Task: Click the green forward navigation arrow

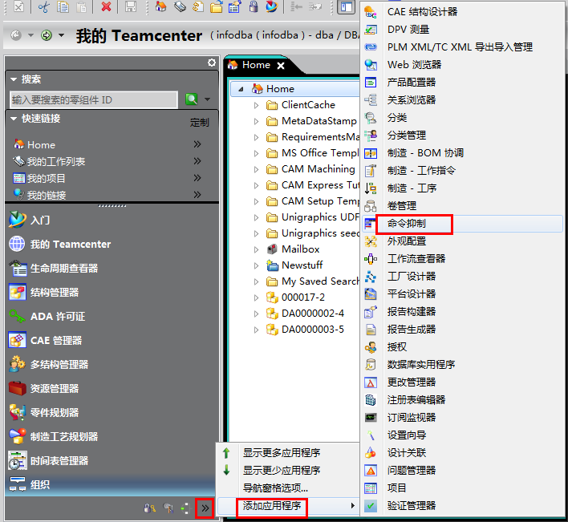Action: pos(47,35)
